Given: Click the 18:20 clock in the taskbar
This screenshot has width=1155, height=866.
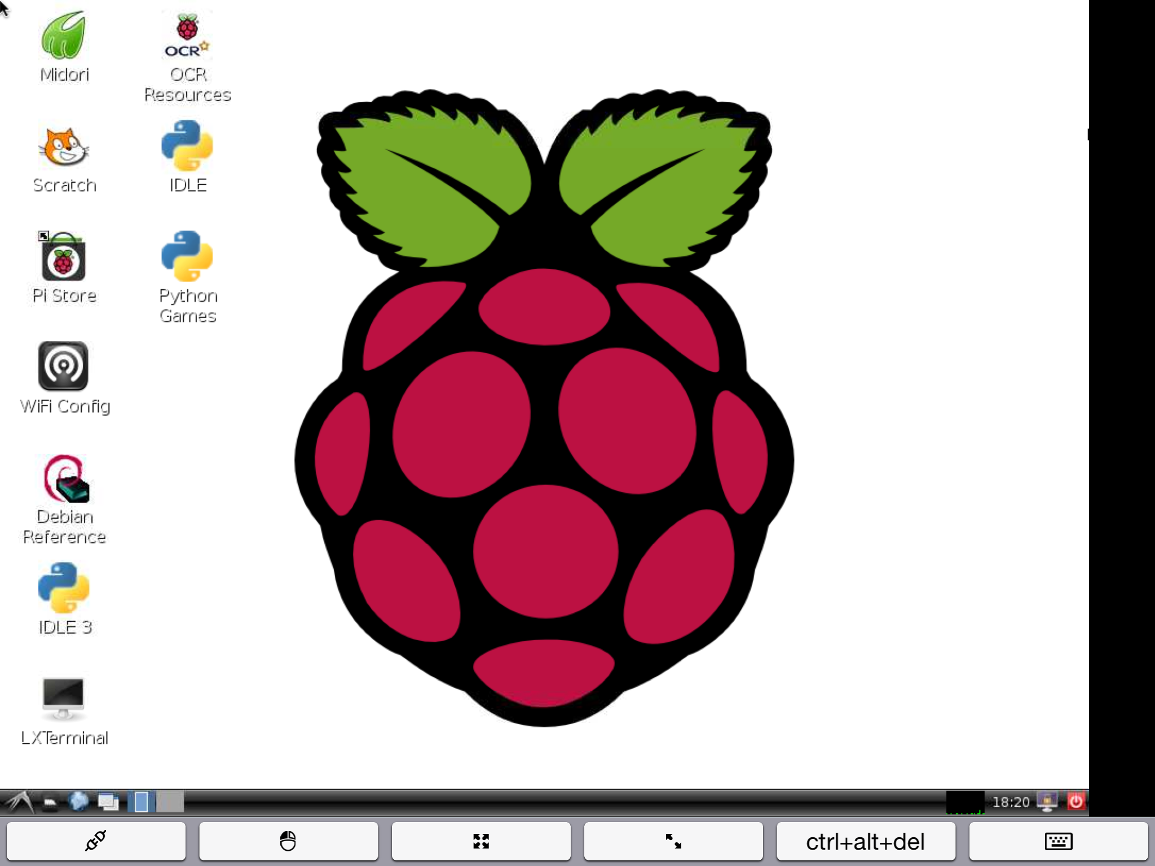Looking at the screenshot, I should (x=1011, y=802).
